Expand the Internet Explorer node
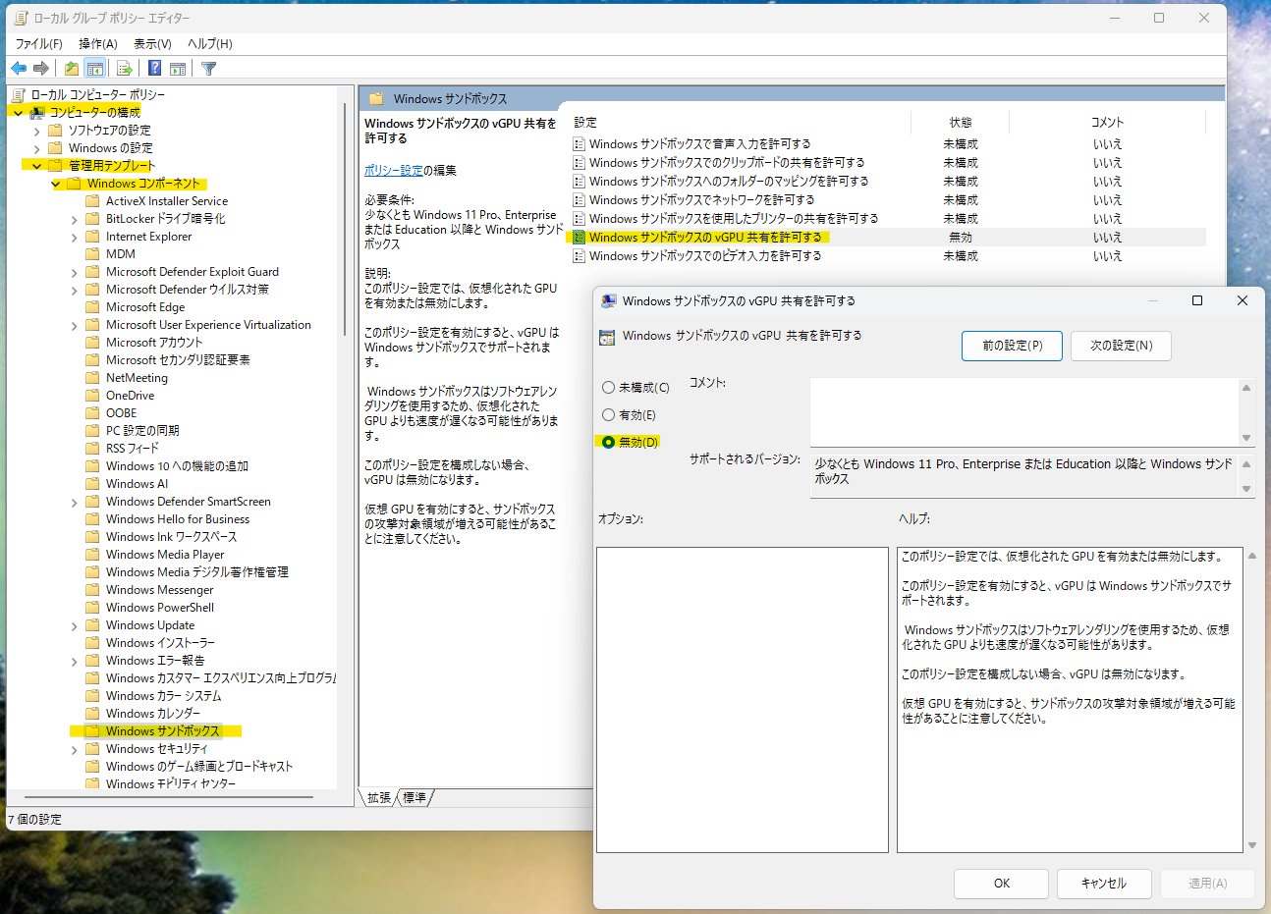This screenshot has height=914, width=1271. (74, 237)
